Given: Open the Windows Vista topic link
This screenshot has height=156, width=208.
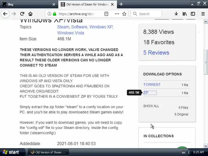Looking at the screenshot, I should [x=70, y=33].
